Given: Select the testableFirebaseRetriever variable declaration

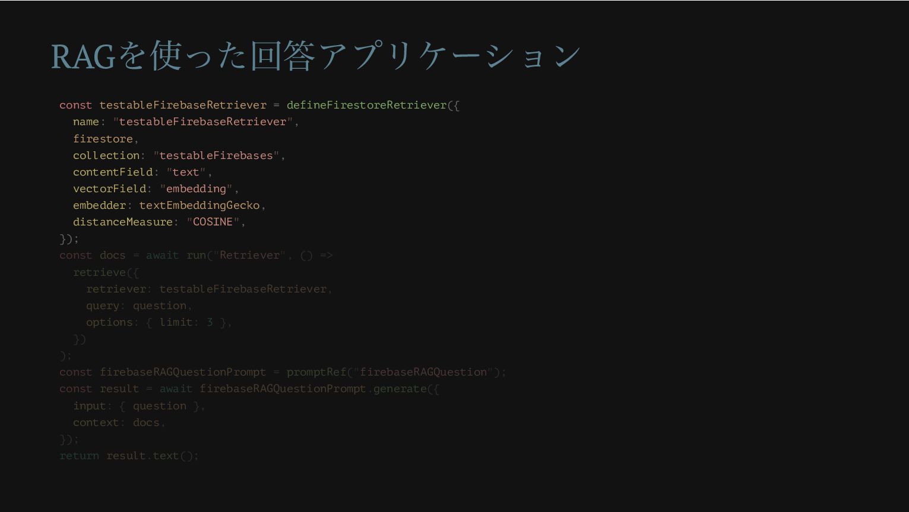Looking at the screenshot, I should click(183, 105).
